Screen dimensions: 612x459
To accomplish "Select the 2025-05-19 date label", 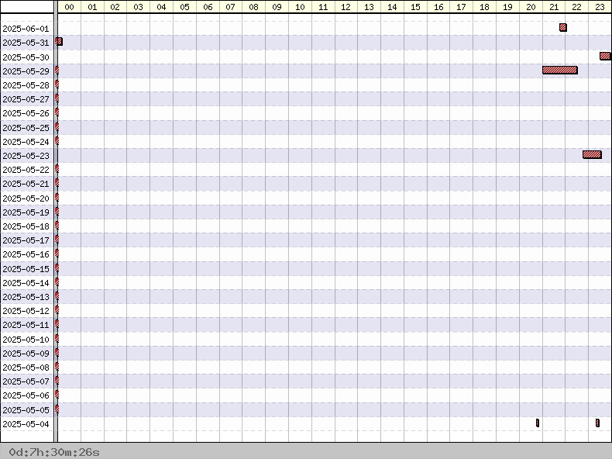I will tap(26, 213).
